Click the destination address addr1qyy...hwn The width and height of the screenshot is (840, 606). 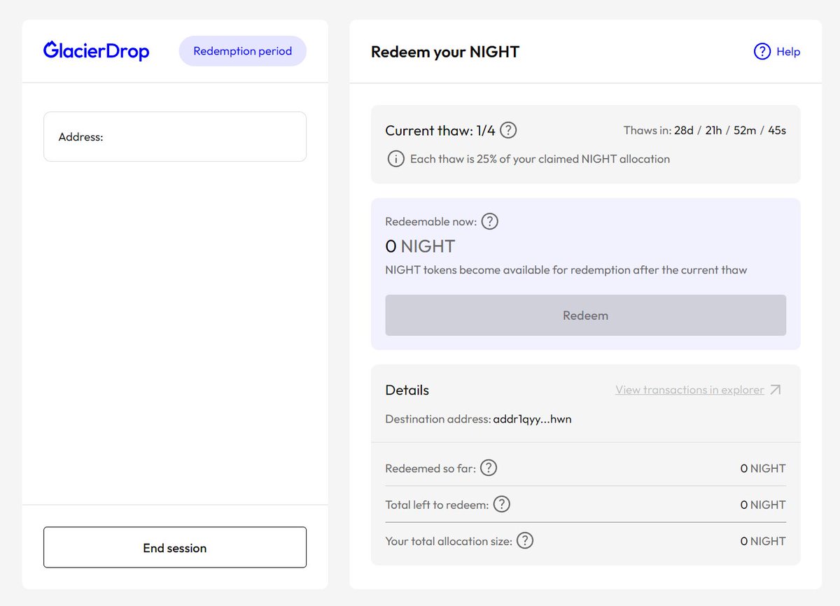(533, 419)
